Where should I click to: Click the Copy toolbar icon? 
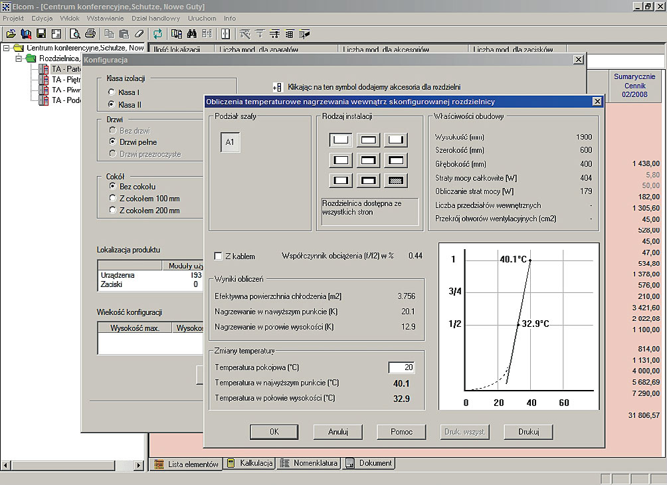click(110, 33)
